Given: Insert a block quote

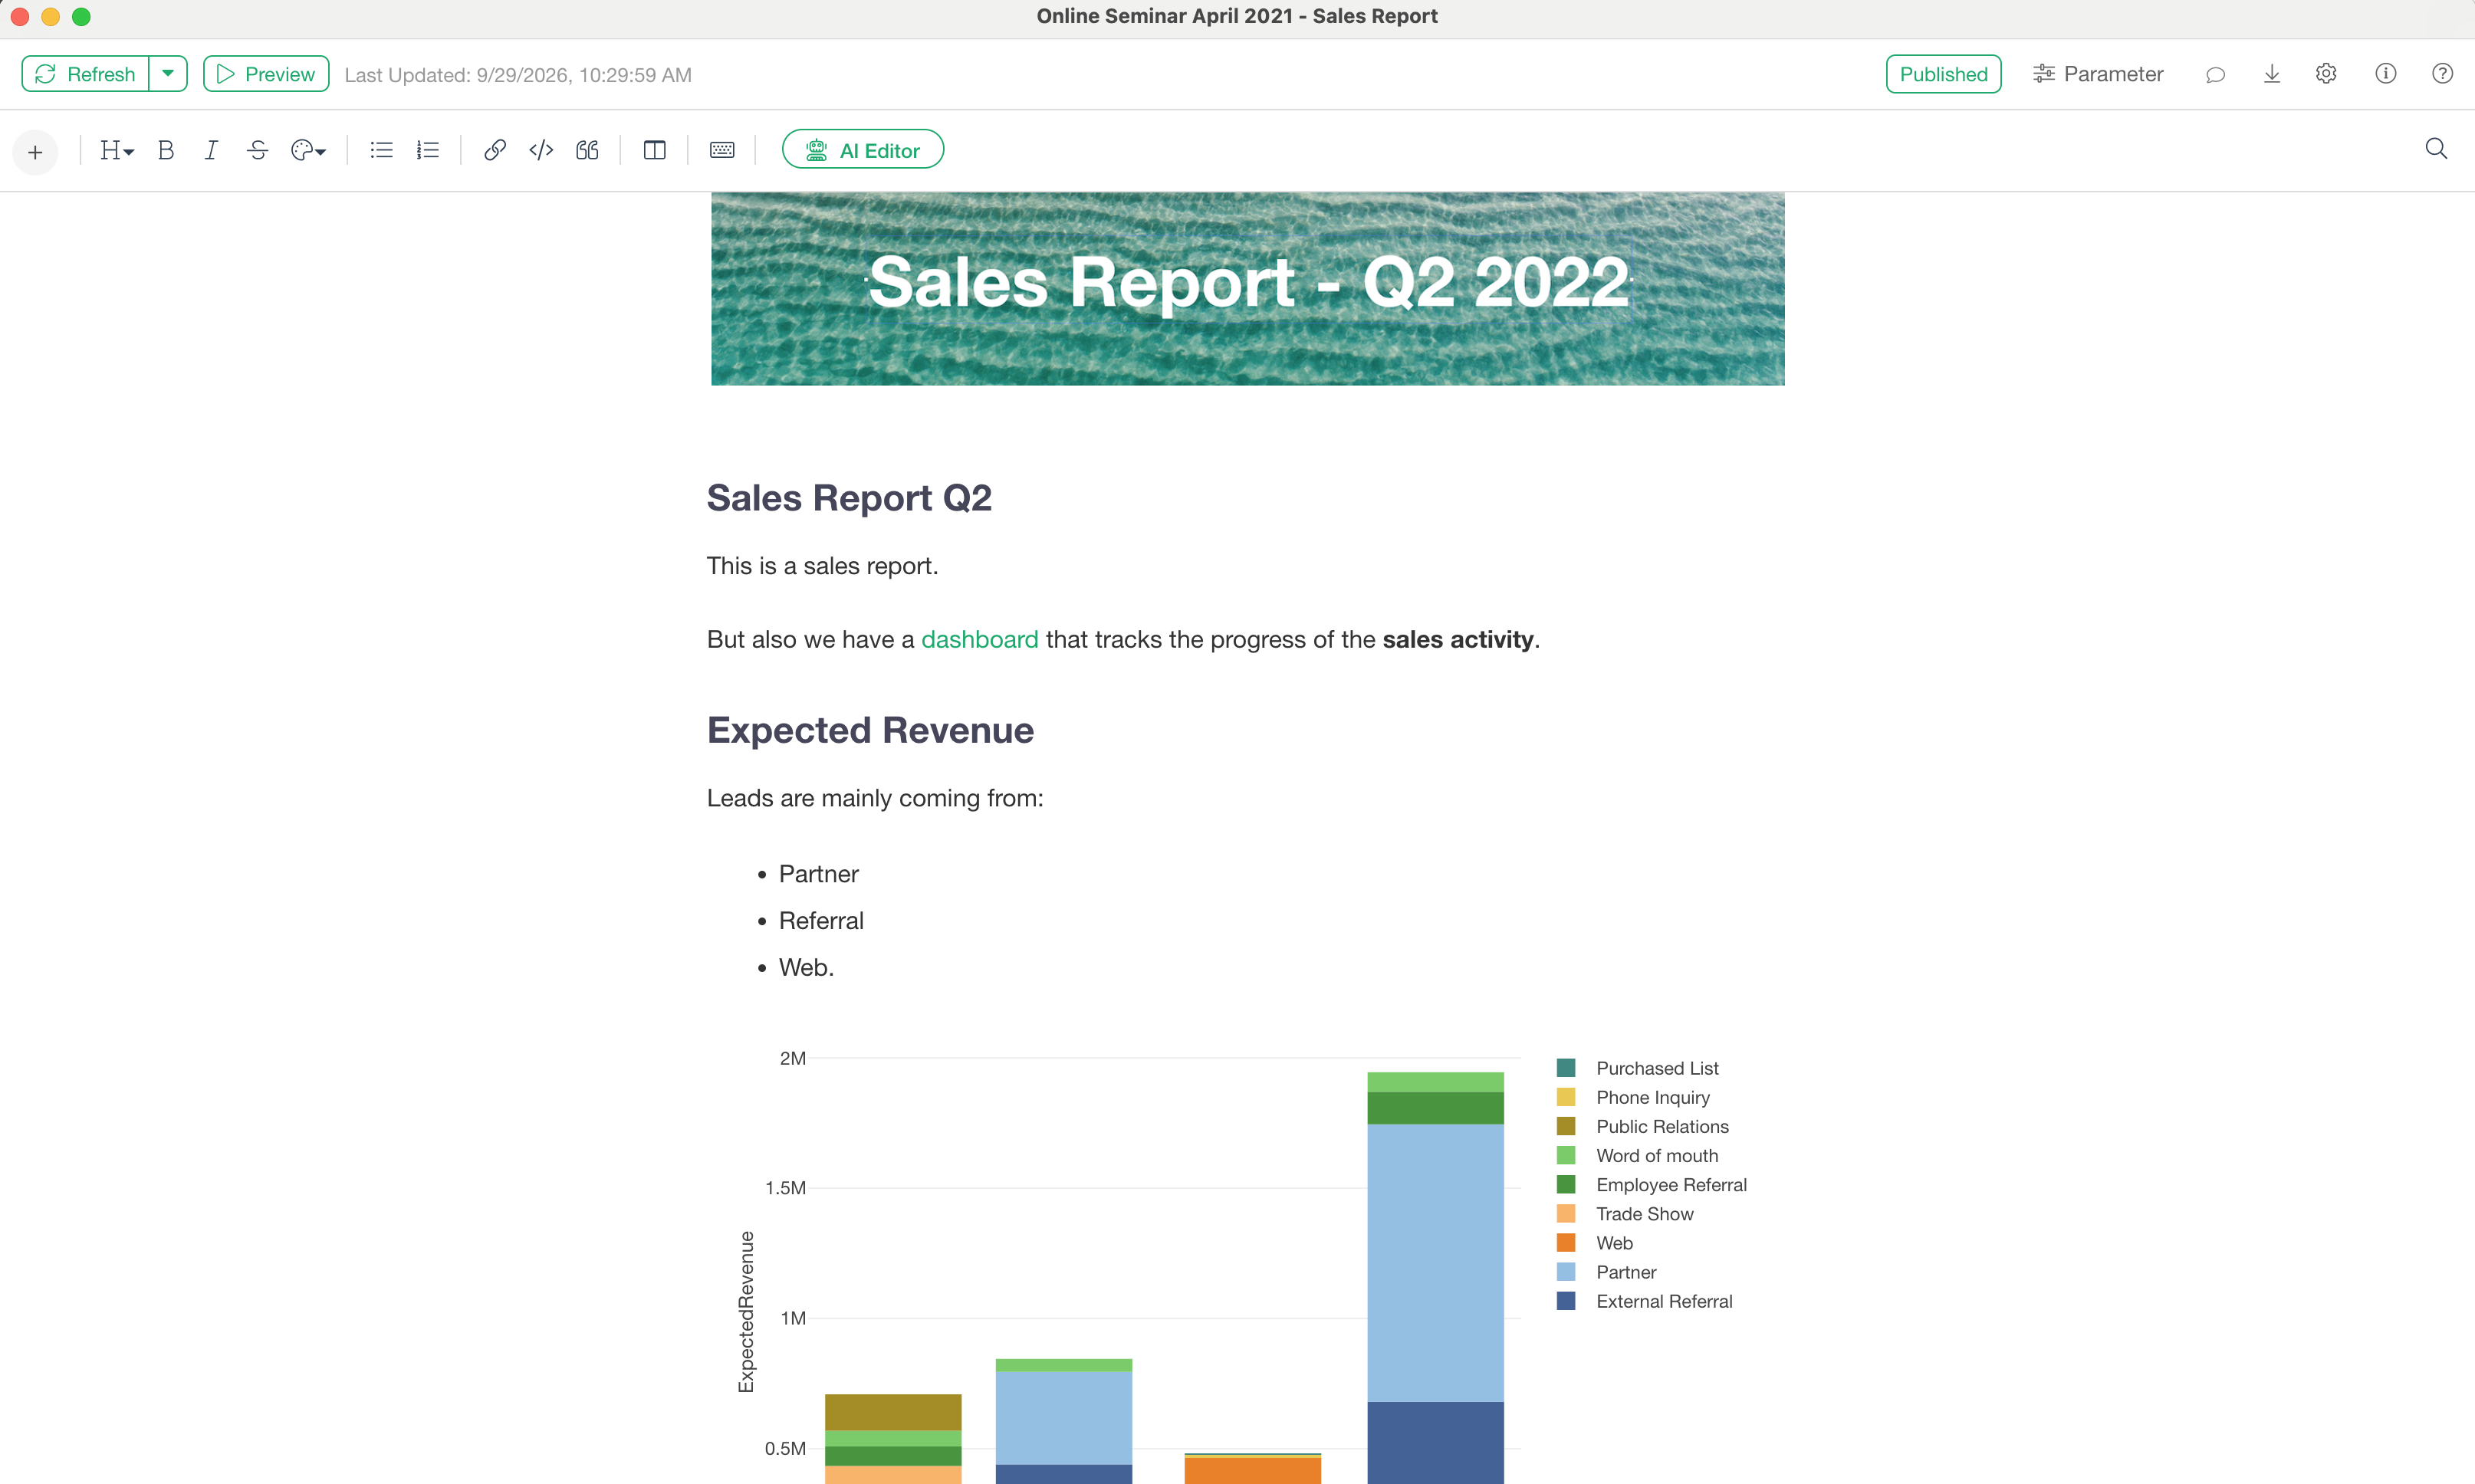Looking at the screenshot, I should click(x=587, y=150).
